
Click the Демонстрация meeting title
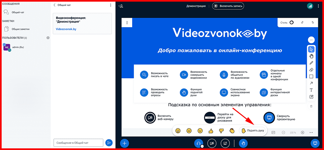(196, 6)
